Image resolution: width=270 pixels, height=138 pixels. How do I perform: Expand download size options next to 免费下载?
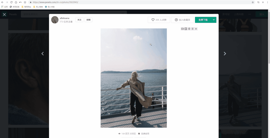(213, 20)
